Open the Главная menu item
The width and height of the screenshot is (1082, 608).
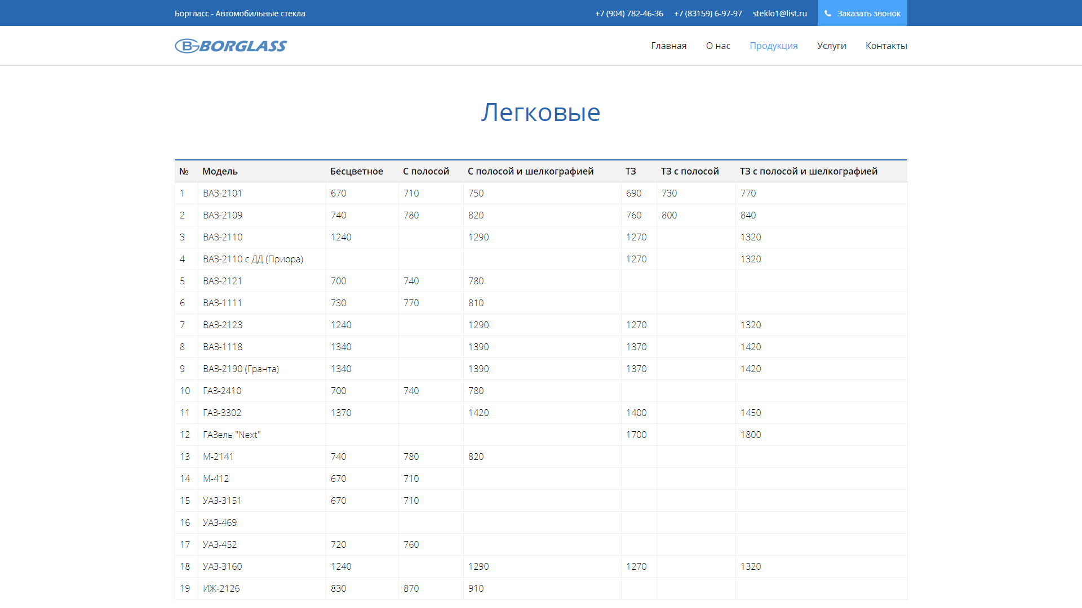668,46
